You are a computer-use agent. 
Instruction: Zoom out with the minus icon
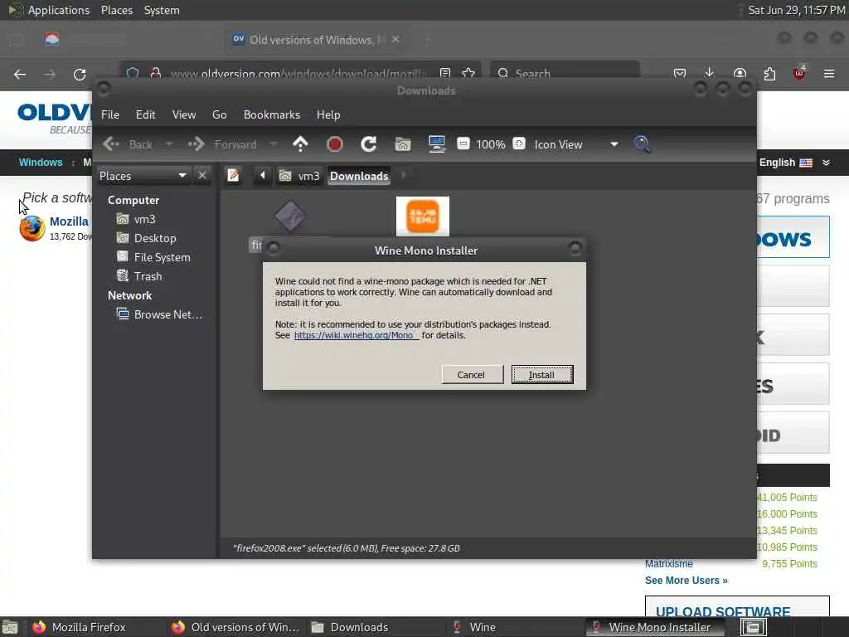coord(463,144)
